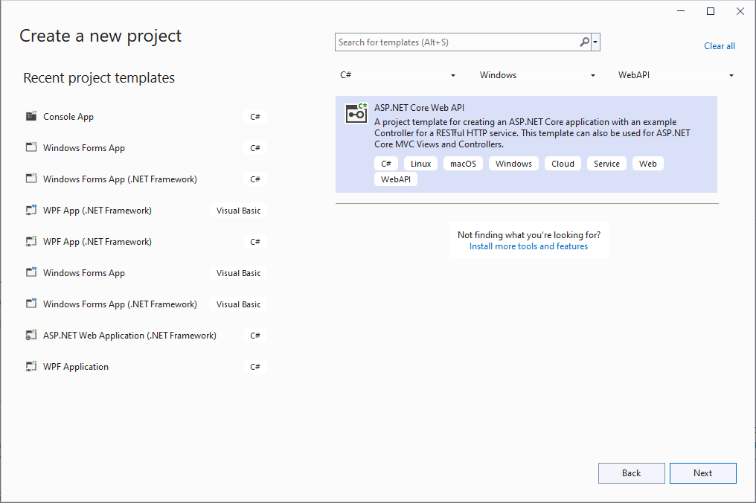Click the Back button
This screenshot has height=503, width=756.
point(631,473)
